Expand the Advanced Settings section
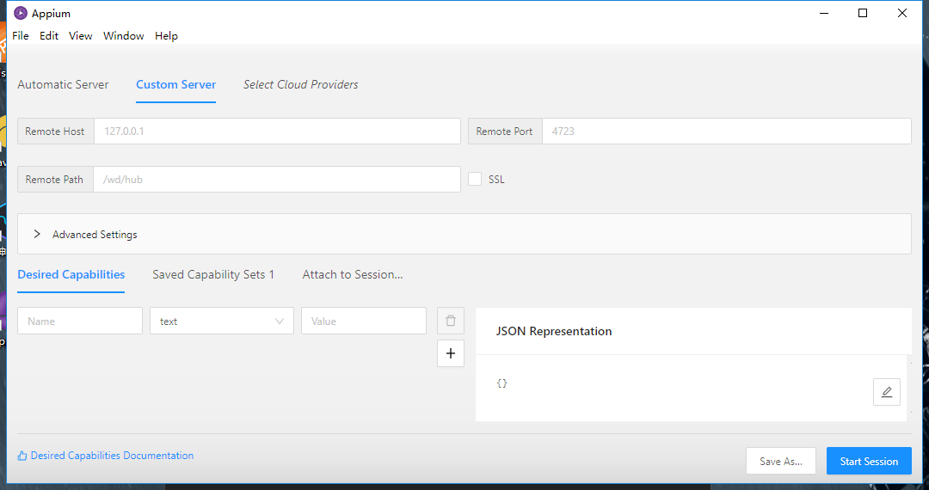Viewport: 929px width, 490px height. [464, 235]
